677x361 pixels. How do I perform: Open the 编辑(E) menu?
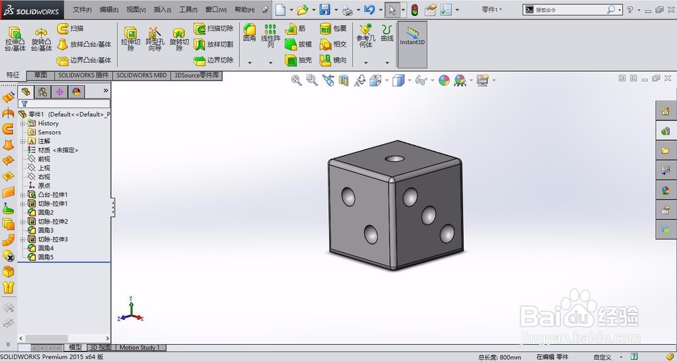pos(109,9)
